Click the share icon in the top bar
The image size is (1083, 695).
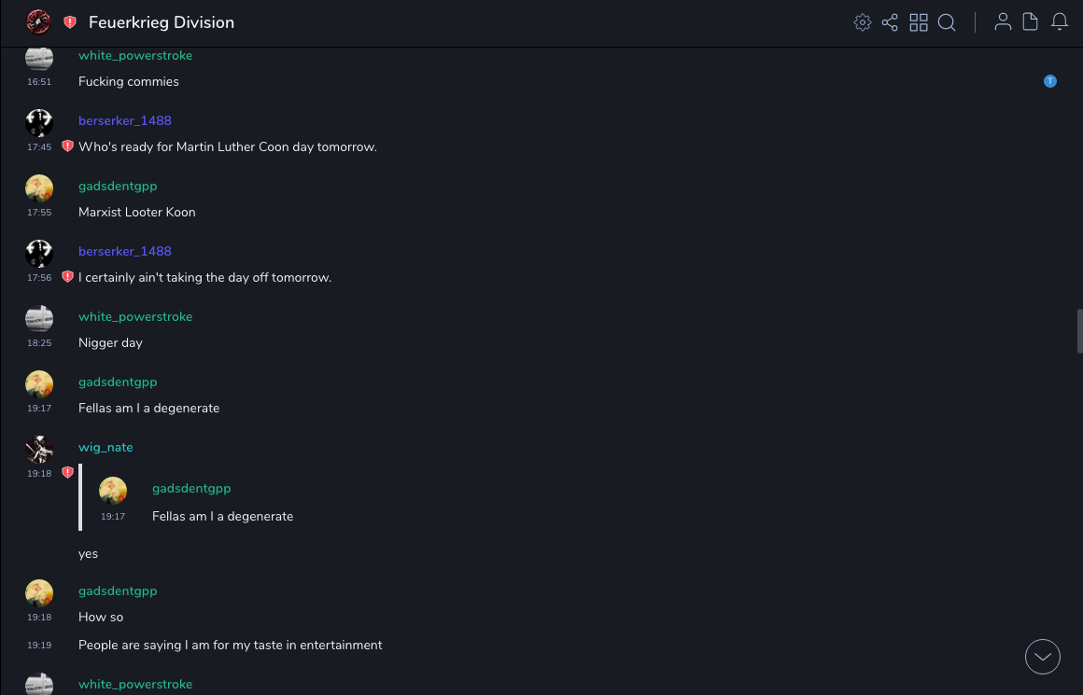pyautogui.click(x=890, y=22)
